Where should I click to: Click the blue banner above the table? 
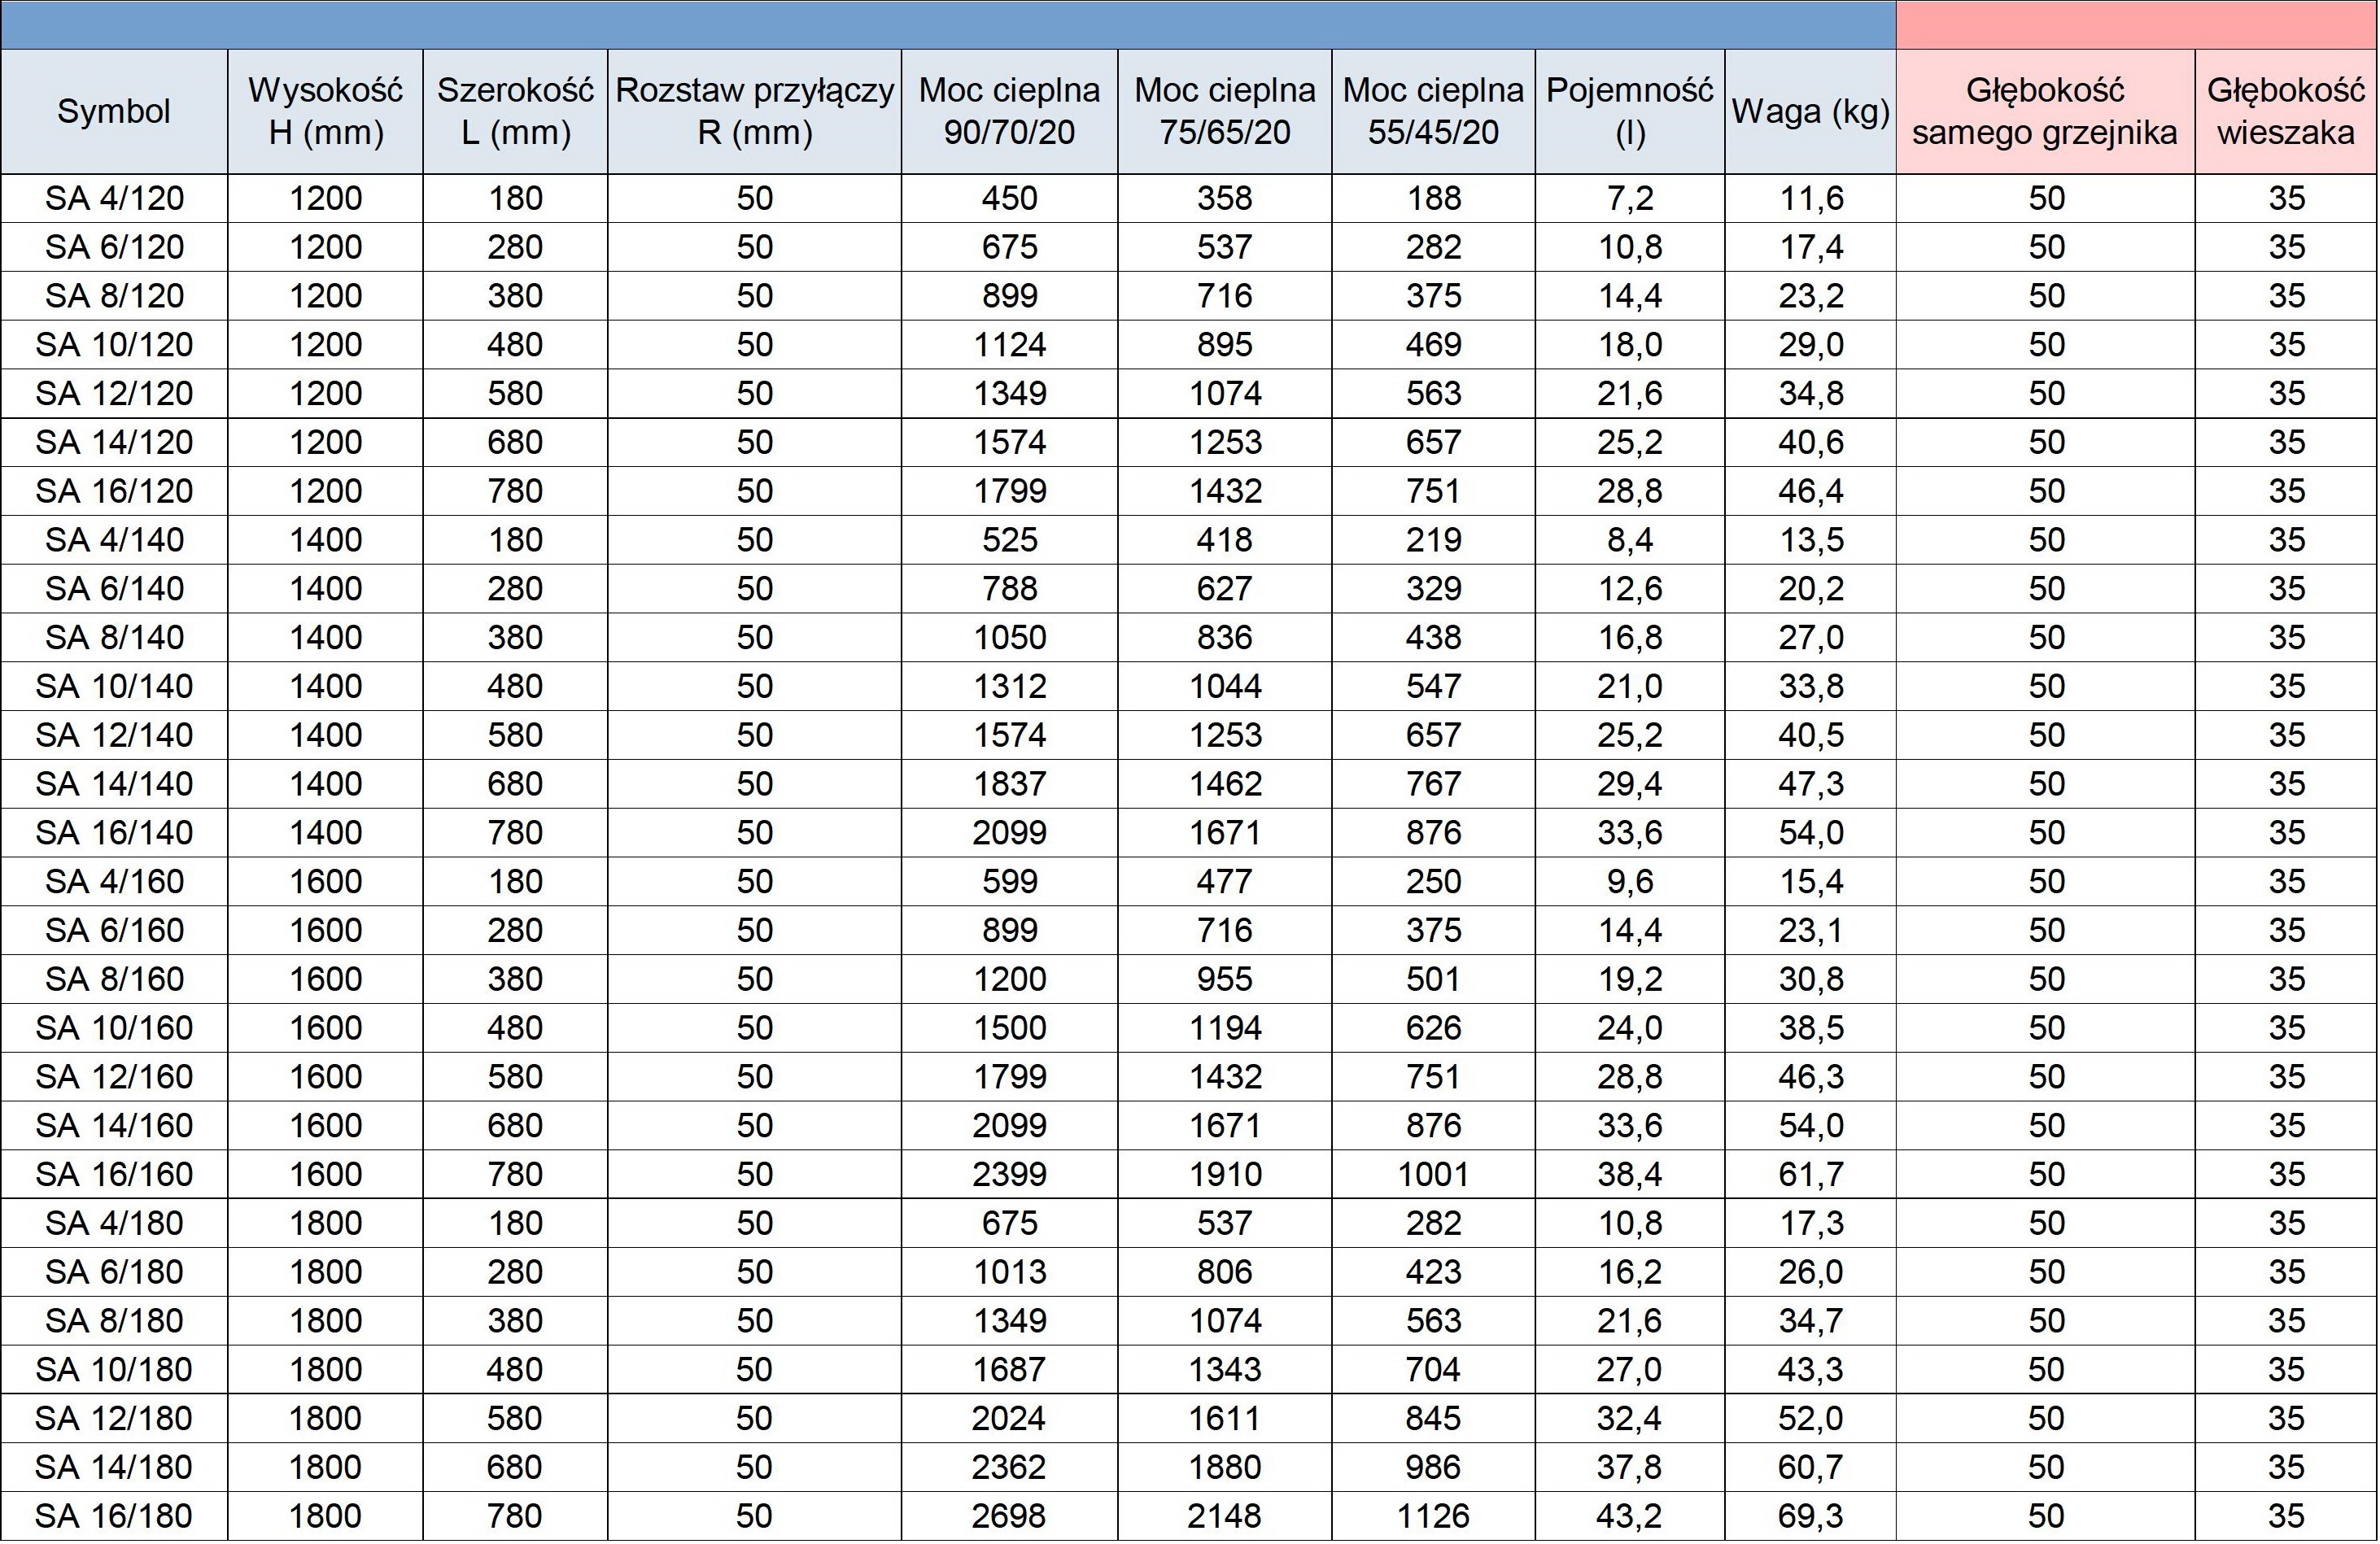click(948, 25)
